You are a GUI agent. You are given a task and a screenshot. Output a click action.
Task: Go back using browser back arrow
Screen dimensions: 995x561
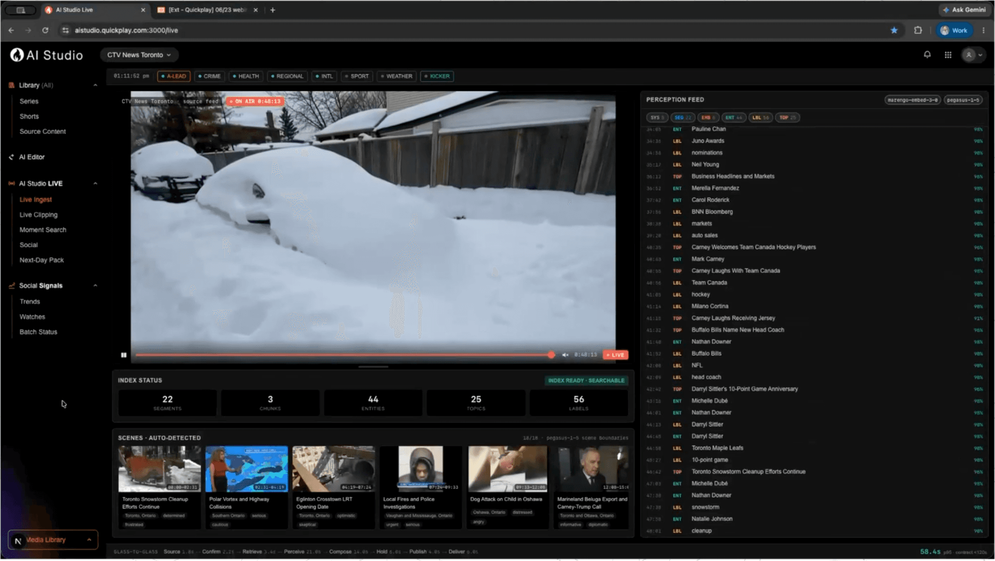11,30
